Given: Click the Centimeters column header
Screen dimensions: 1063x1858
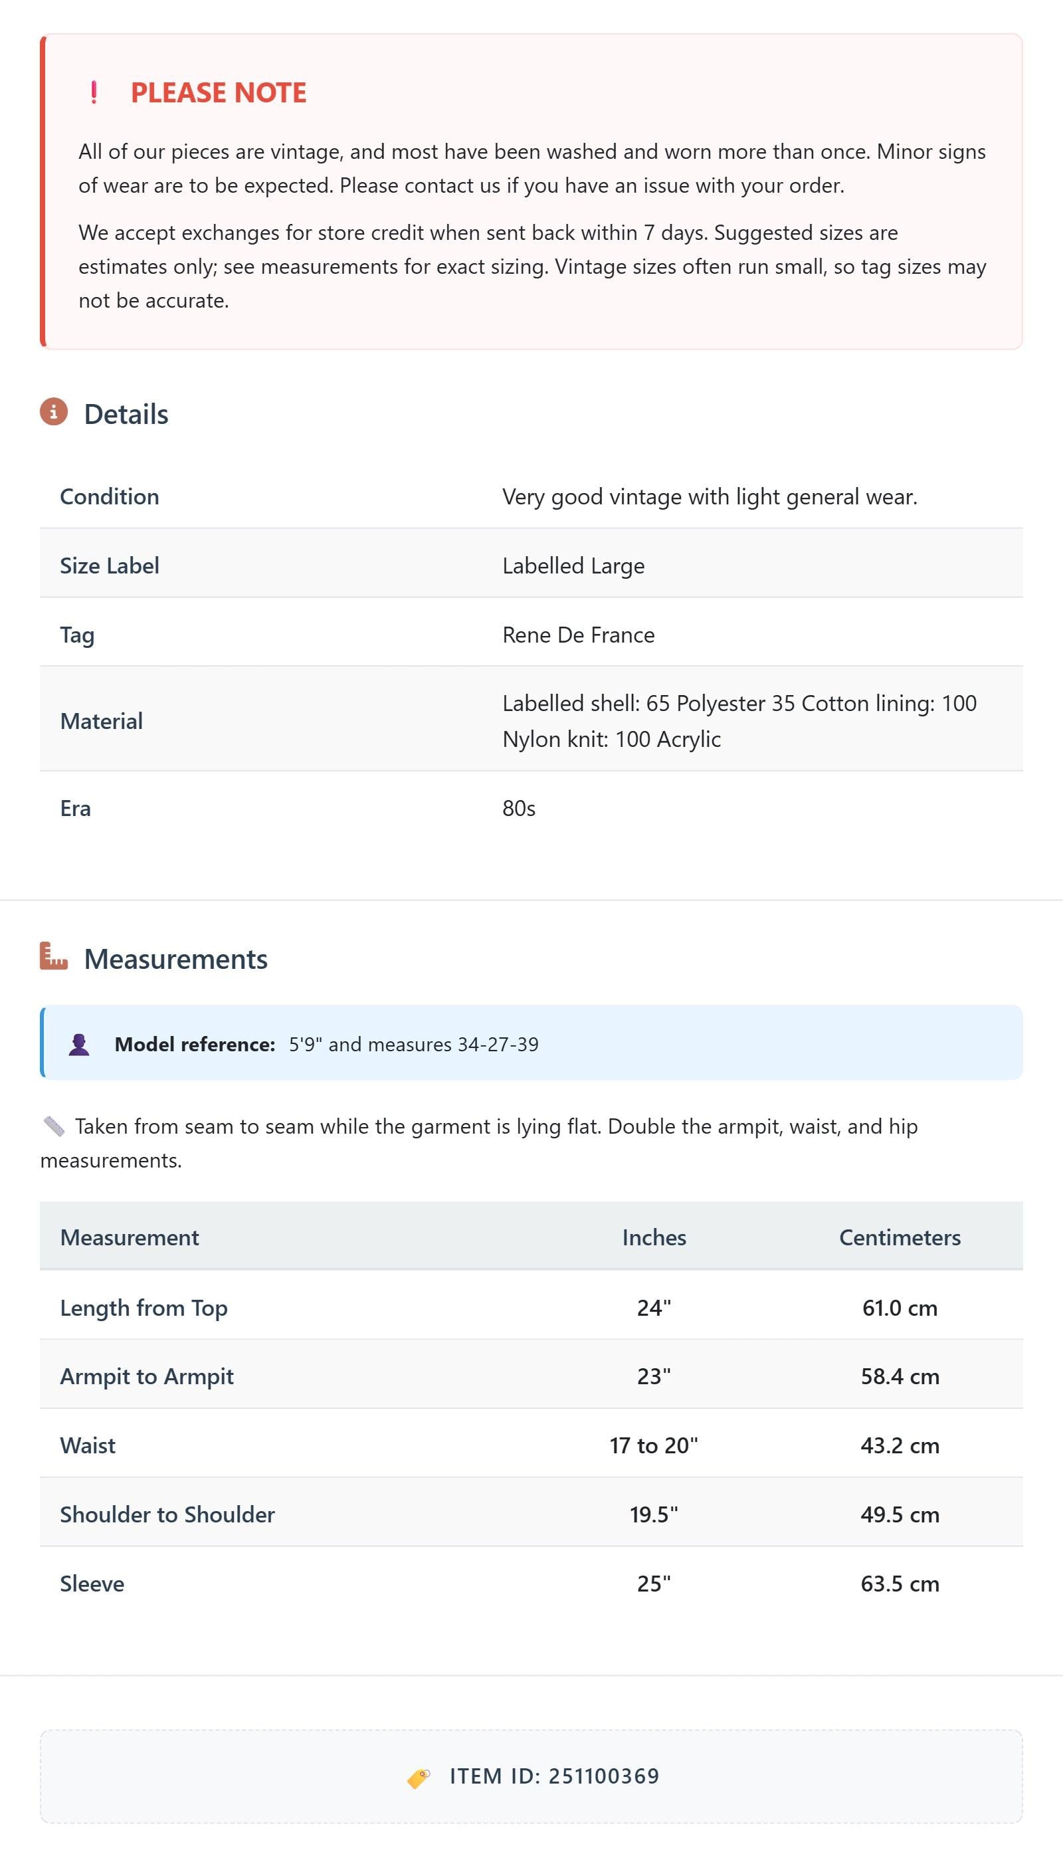Looking at the screenshot, I should [900, 1237].
